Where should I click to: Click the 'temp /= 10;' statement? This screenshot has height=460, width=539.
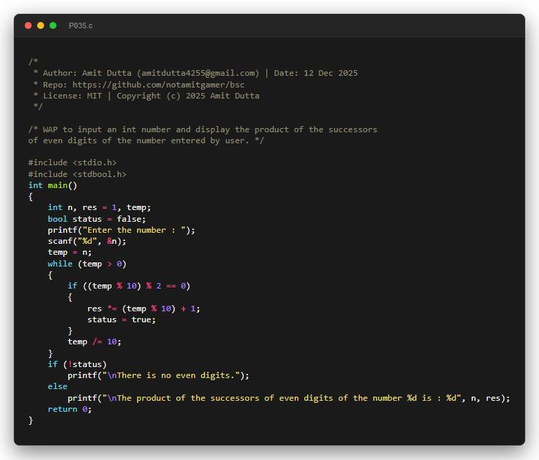pos(94,342)
